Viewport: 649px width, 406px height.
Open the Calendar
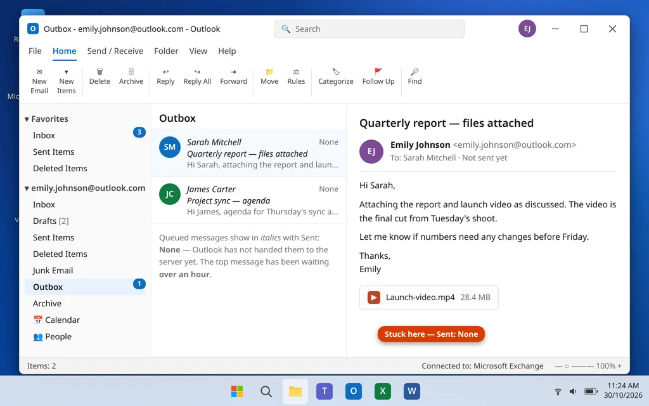86,320
